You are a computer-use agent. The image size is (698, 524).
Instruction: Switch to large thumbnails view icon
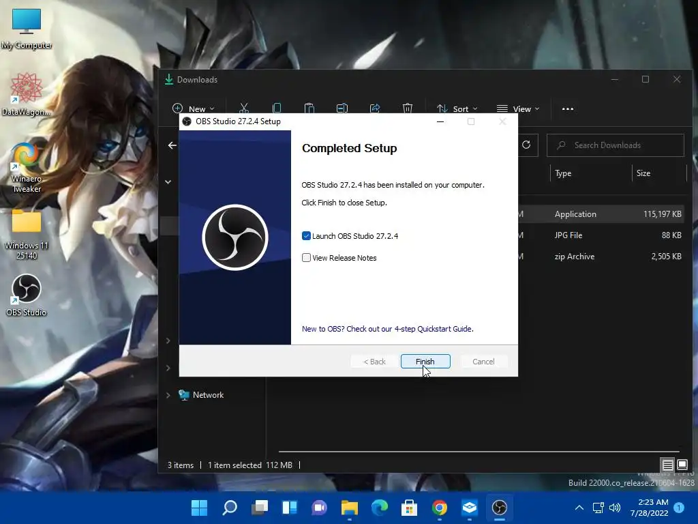tap(682, 465)
